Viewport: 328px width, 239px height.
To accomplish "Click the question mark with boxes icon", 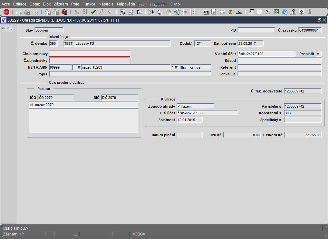I will [x=293, y=12].
